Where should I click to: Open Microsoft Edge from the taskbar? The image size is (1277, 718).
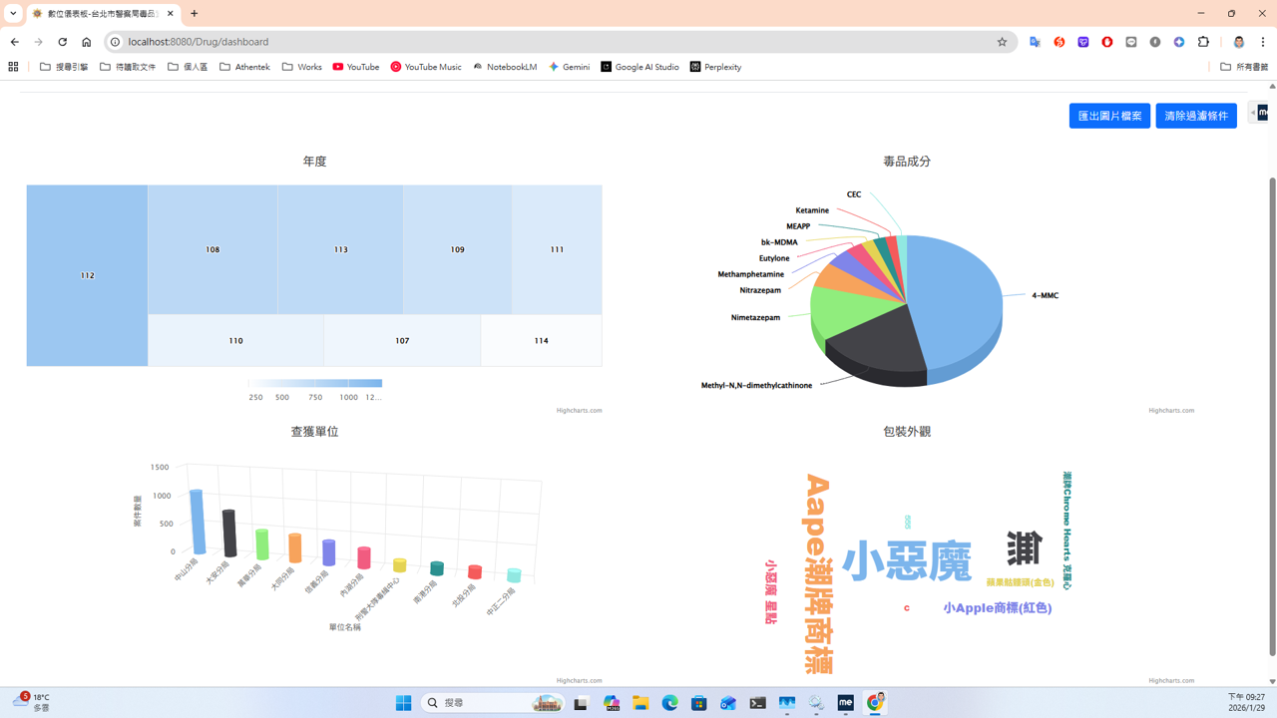669,703
